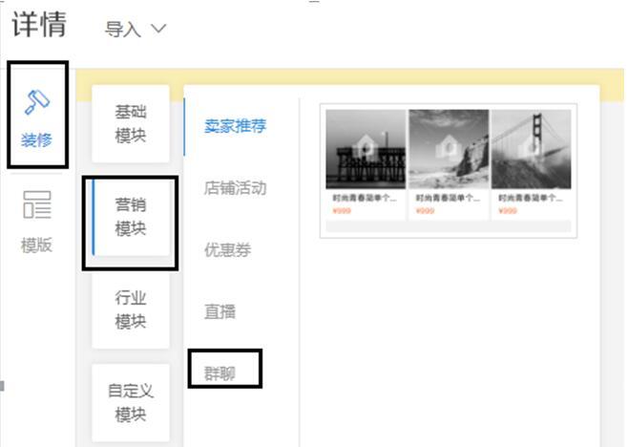
Task: Choose 卖家推荐 in the module list
Action: point(235,126)
